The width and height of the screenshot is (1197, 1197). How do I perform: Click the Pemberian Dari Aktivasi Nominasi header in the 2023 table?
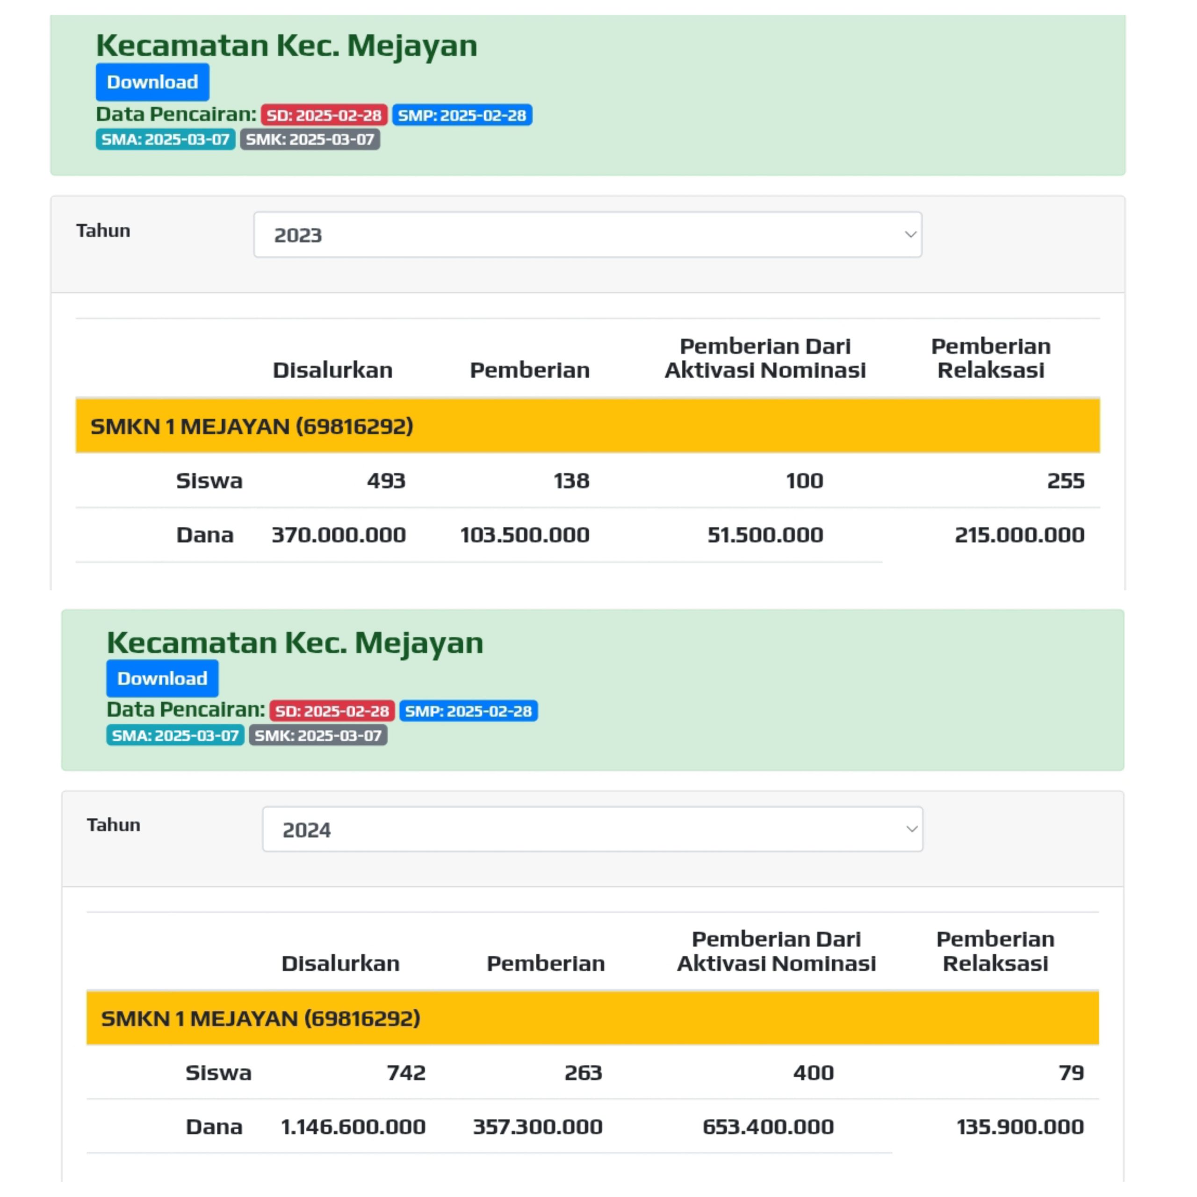coord(765,358)
